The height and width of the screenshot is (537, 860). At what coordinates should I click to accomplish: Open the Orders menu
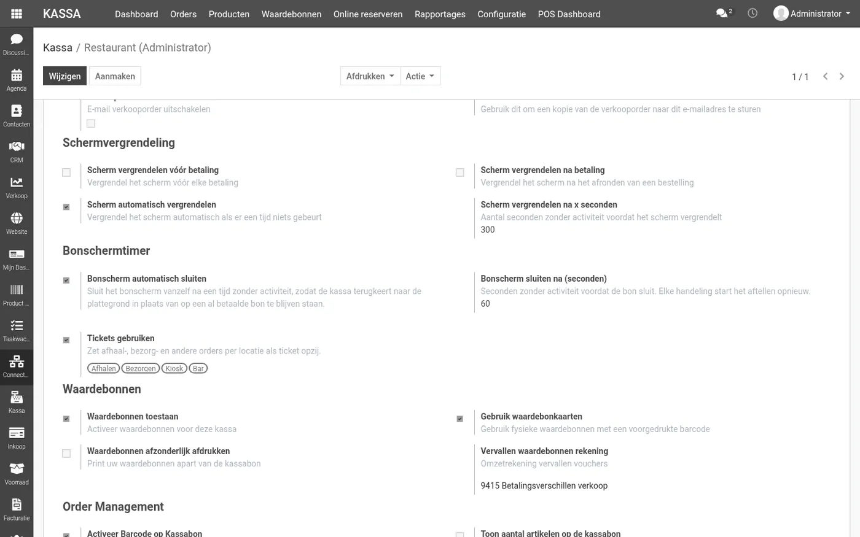coord(183,14)
